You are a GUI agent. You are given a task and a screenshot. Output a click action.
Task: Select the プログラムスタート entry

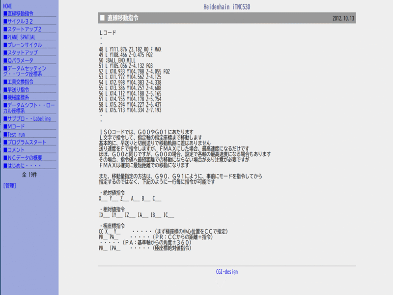(27, 142)
